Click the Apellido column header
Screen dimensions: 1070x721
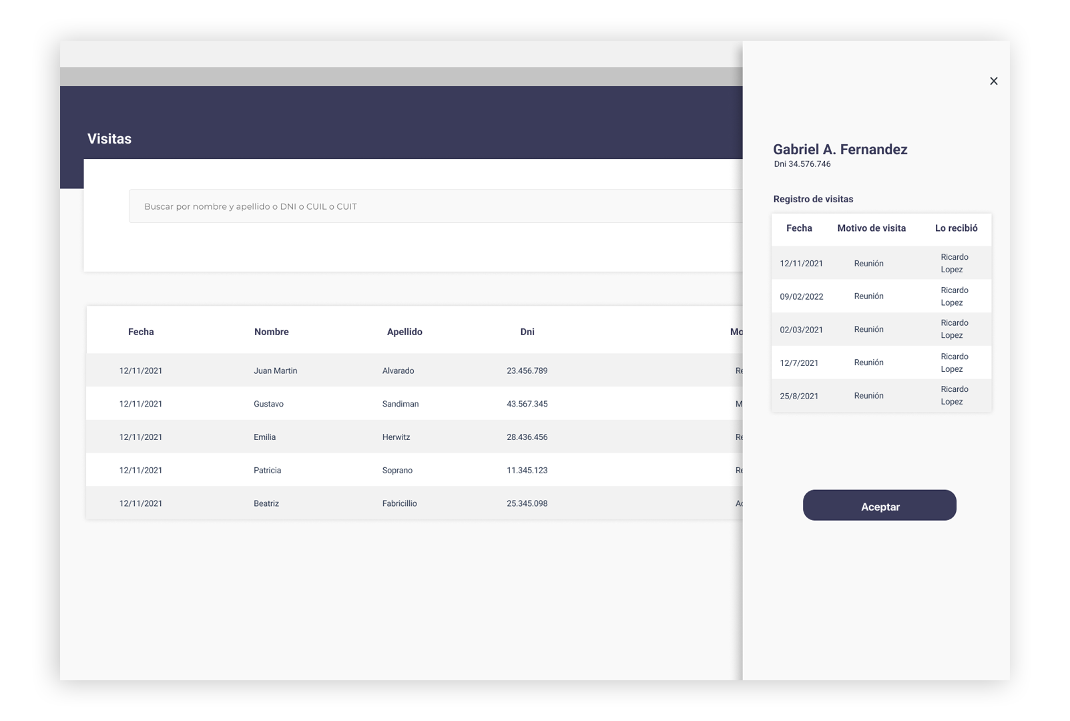[405, 332]
